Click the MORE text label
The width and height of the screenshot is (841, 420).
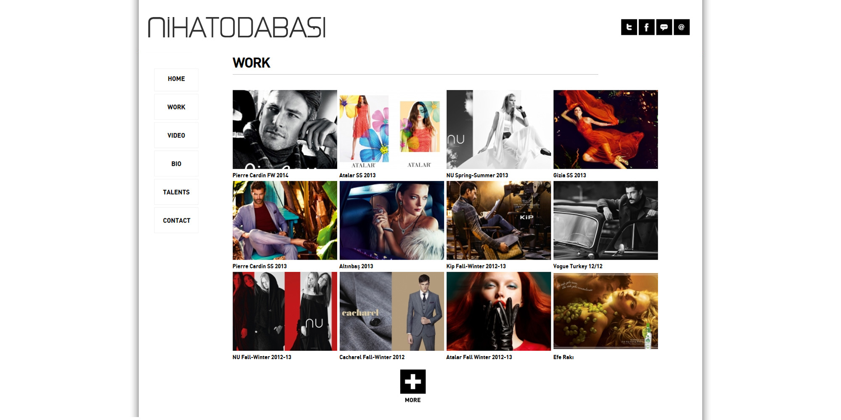(413, 400)
